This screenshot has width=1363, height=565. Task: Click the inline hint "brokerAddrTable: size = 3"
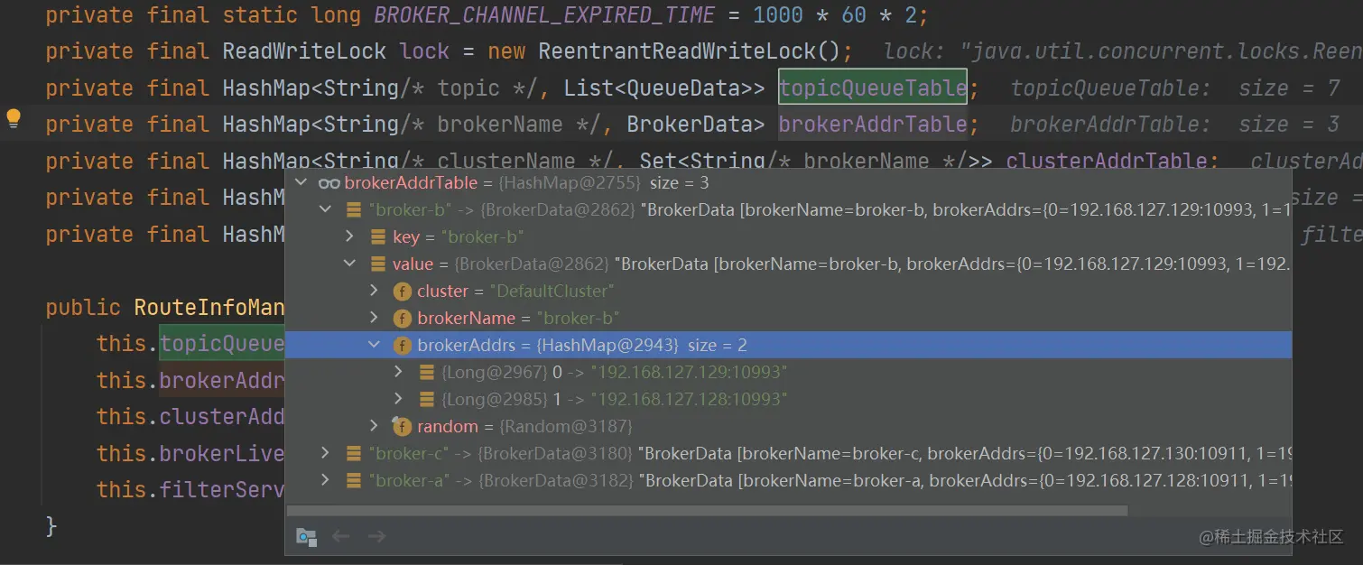(1175, 125)
